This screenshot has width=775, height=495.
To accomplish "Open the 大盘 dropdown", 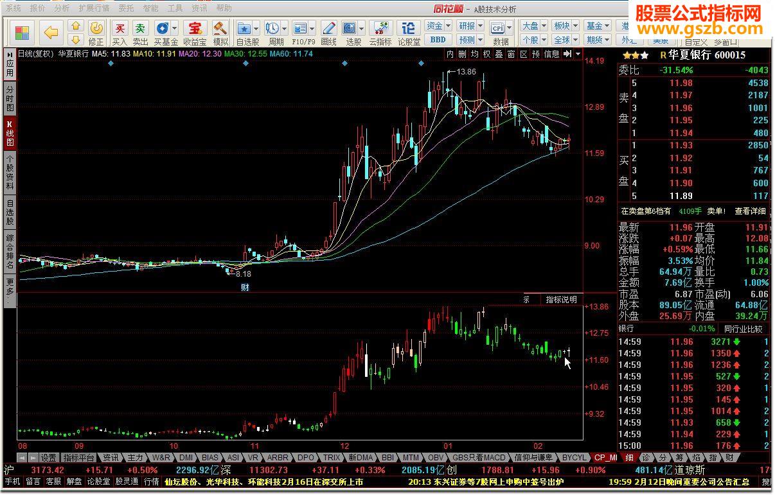I will [534, 26].
